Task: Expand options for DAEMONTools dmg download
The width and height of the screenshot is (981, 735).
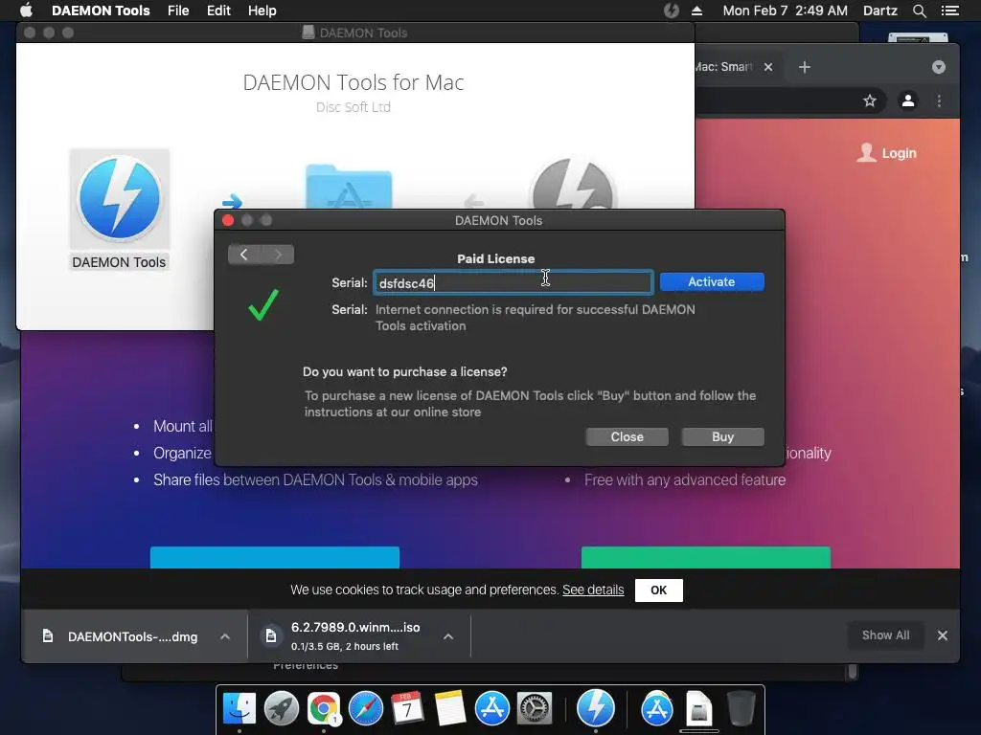Action: point(225,636)
